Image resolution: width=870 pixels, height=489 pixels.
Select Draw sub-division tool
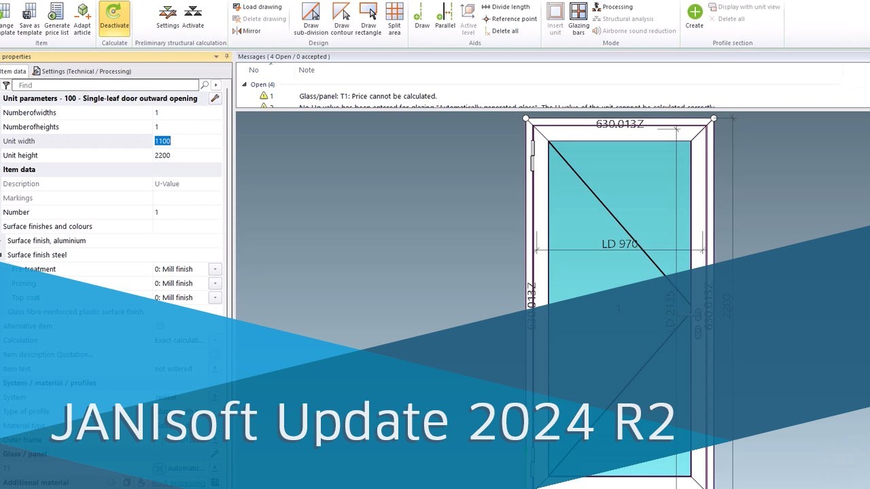tap(311, 19)
